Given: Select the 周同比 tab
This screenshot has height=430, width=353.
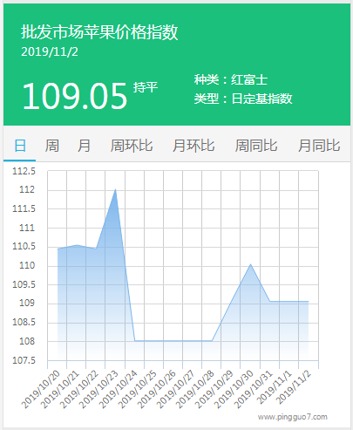Looking at the screenshot, I should [x=256, y=146].
